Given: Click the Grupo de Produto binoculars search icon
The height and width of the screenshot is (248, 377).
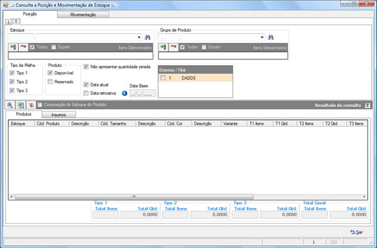Looking at the screenshot, I should (271, 37).
